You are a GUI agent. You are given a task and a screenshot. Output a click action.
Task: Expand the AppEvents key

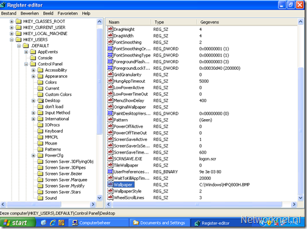coord(26,52)
